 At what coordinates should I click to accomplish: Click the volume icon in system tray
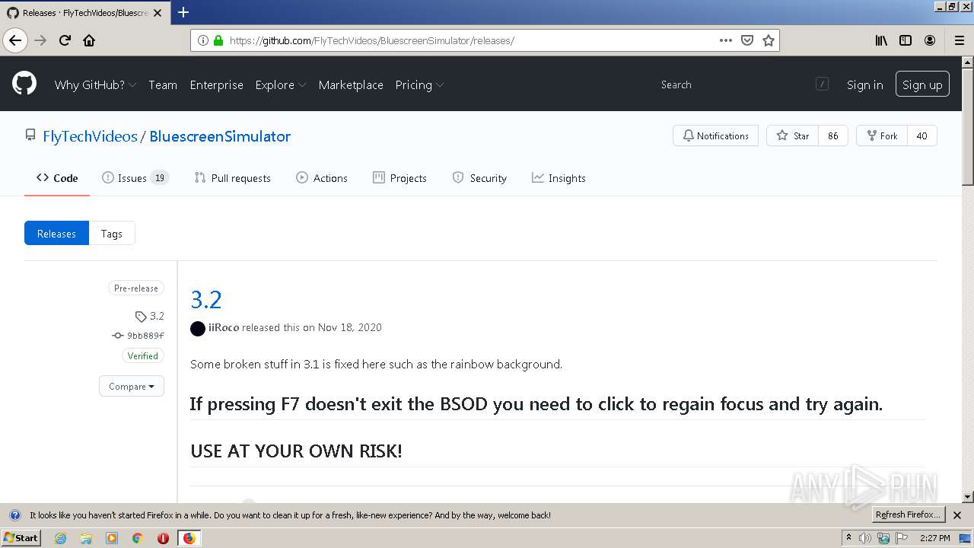(x=865, y=538)
